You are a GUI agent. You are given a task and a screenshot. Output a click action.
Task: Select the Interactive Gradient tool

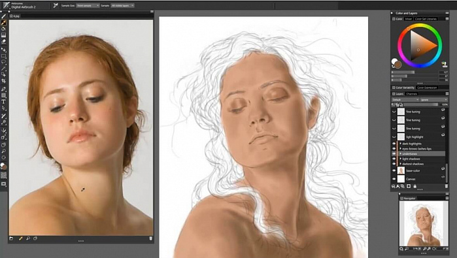point(3,35)
